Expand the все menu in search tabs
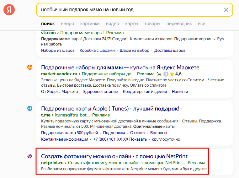This screenshot has height=178, width=239. [x=202, y=24]
